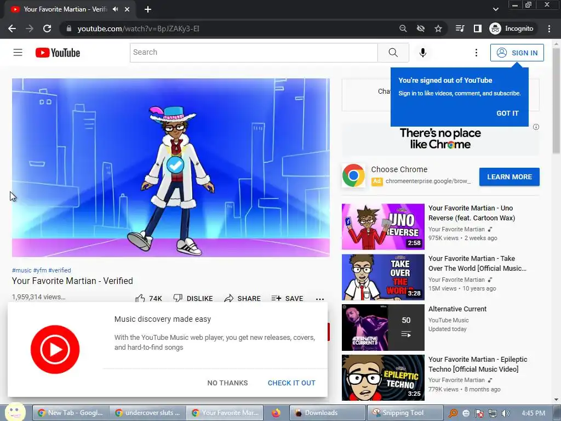Click the main video player
The height and width of the screenshot is (421, 561).
[x=171, y=168]
